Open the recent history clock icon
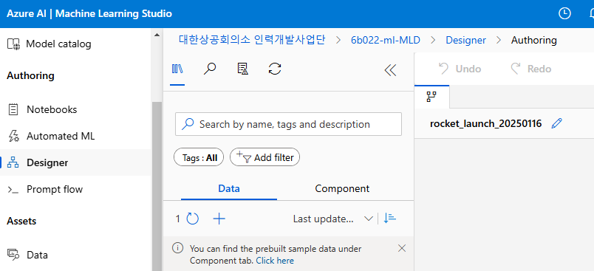The height and width of the screenshot is (271, 594). click(x=565, y=13)
